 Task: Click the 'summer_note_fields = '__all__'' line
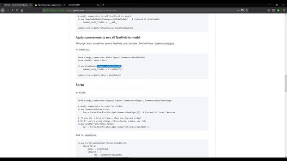pos(100,22)
